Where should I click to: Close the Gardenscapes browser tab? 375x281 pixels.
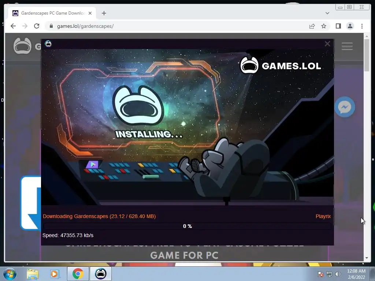point(90,13)
